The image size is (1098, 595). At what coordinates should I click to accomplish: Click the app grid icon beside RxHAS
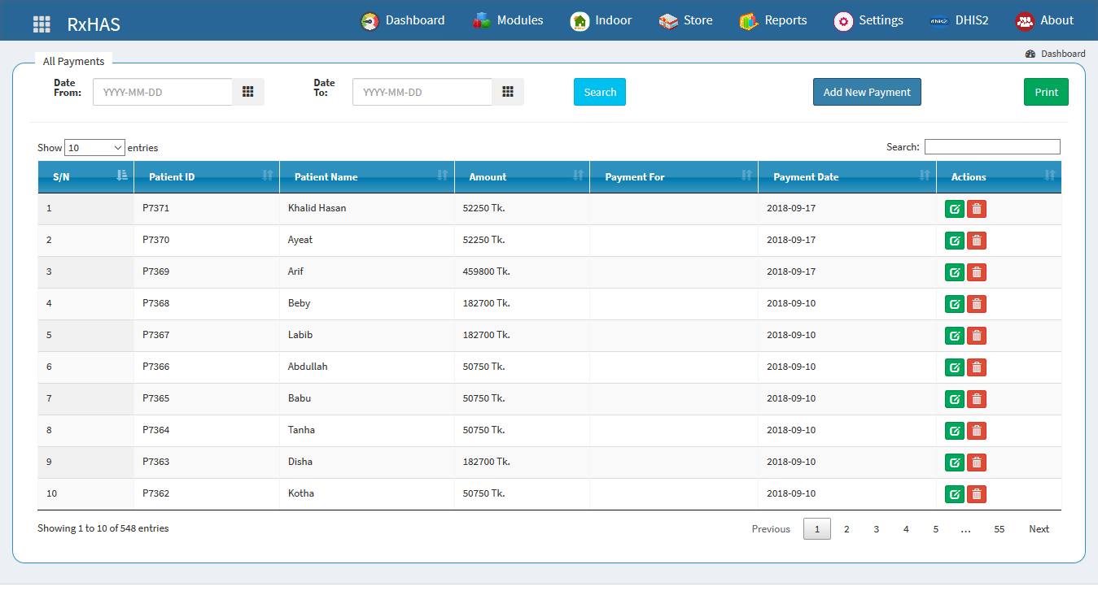(x=42, y=24)
